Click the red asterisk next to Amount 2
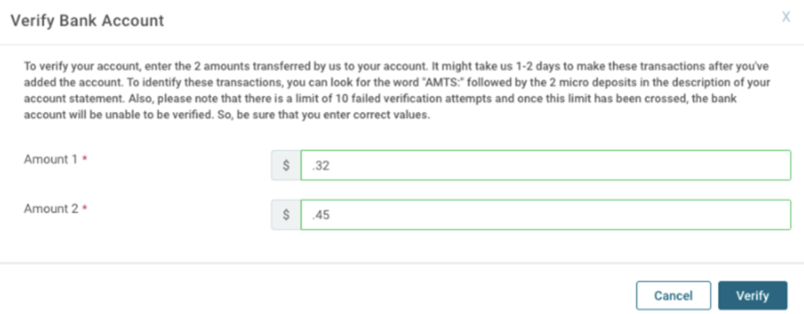Viewport: 804px width, 314px height. coord(85,208)
